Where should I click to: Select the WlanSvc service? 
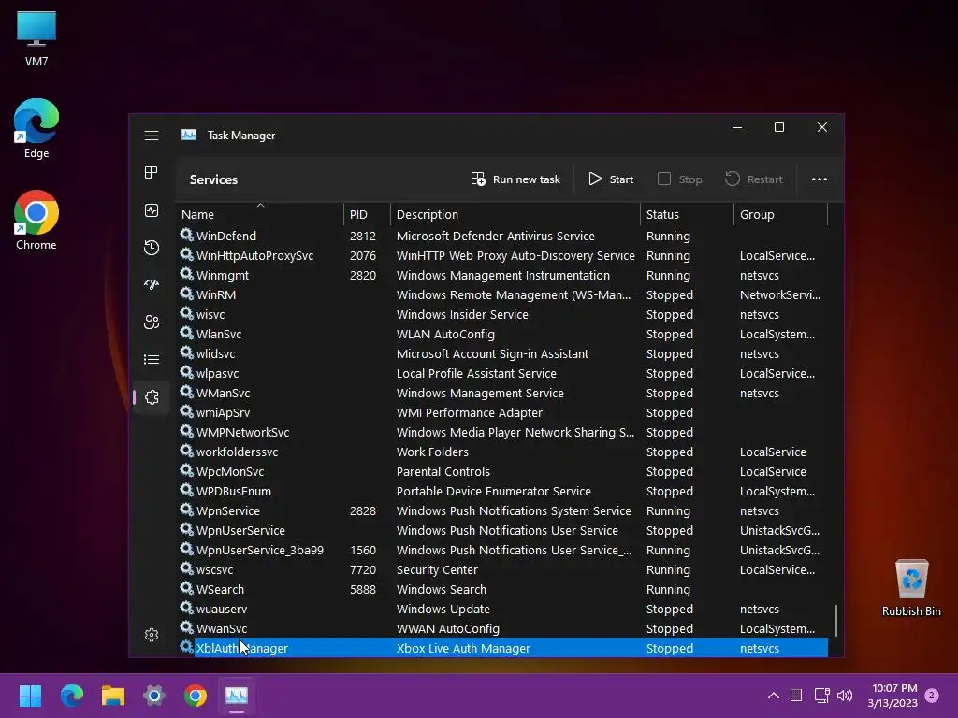(502, 334)
